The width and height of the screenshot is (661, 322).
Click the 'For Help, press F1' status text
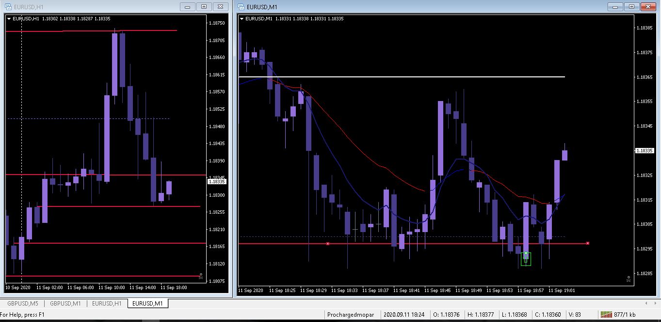(22, 315)
